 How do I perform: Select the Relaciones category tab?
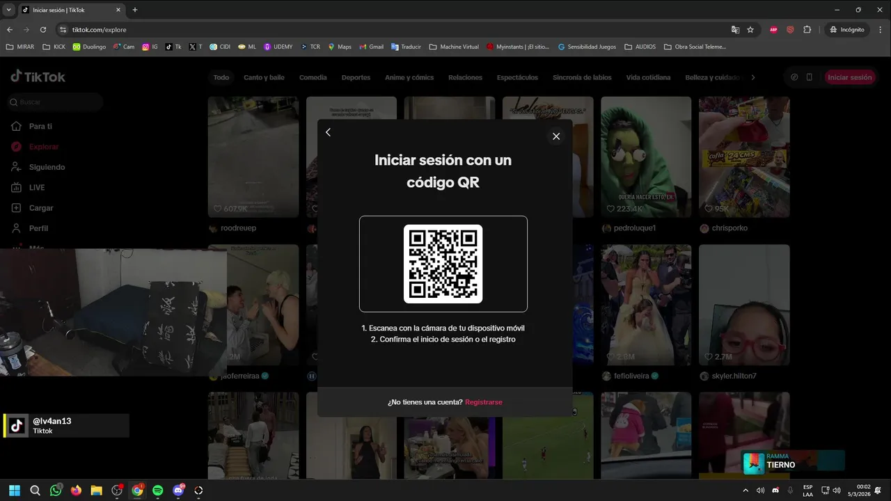(x=465, y=77)
